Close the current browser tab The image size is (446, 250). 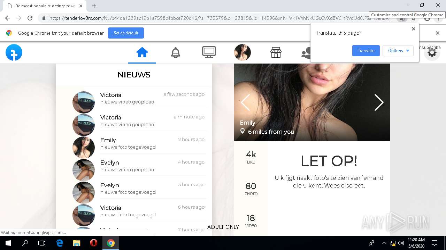coord(81,6)
